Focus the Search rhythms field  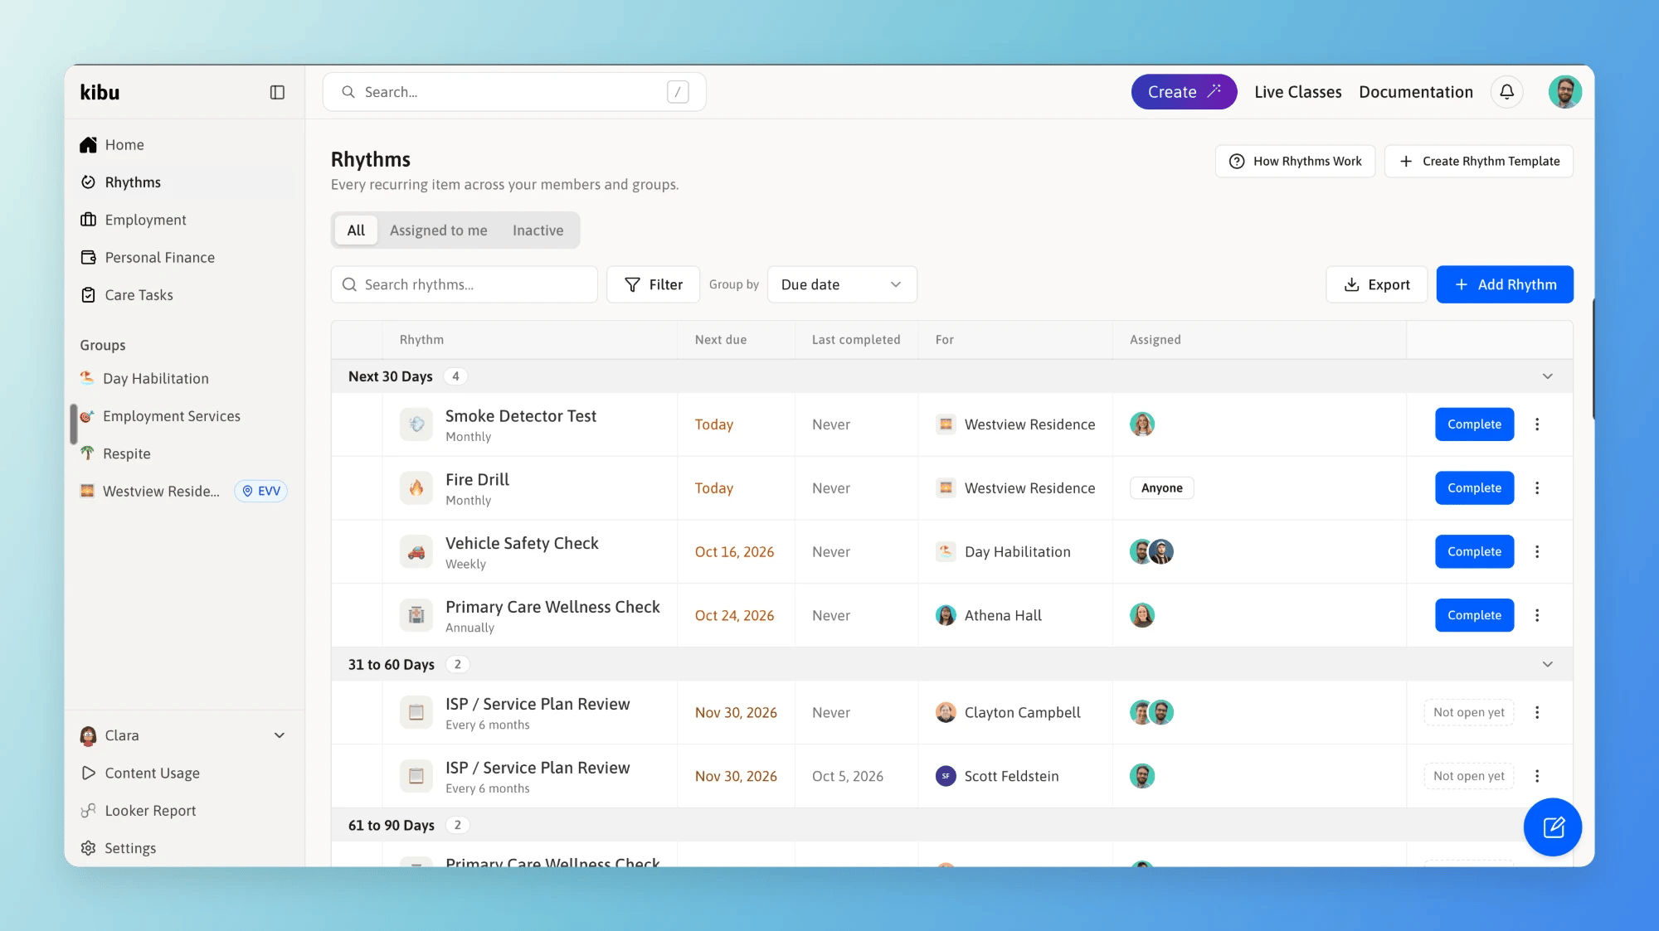click(x=464, y=284)
